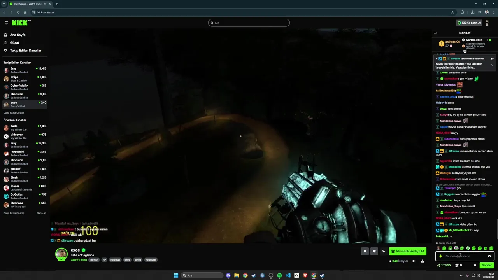Open a new browser tab

[x=57, y=4]
